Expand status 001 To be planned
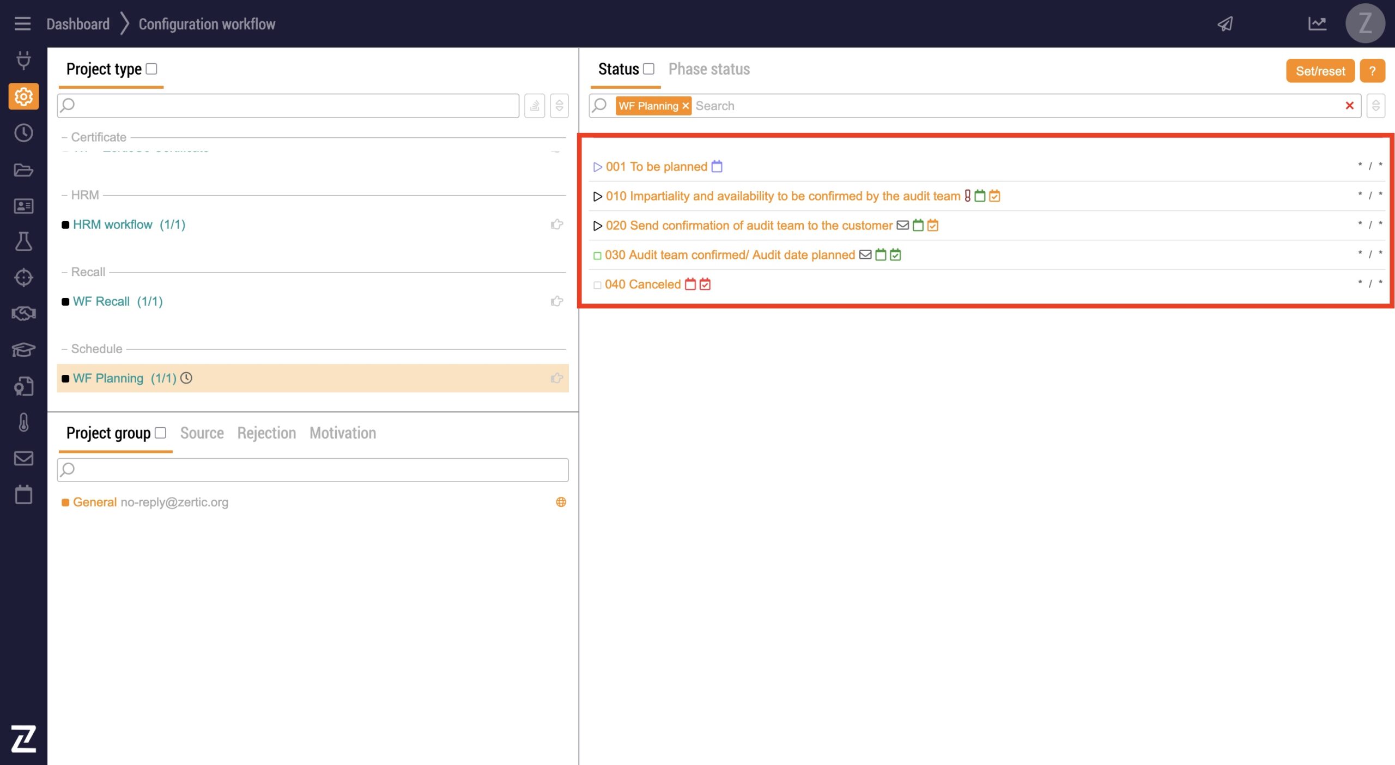 point(597,167)
